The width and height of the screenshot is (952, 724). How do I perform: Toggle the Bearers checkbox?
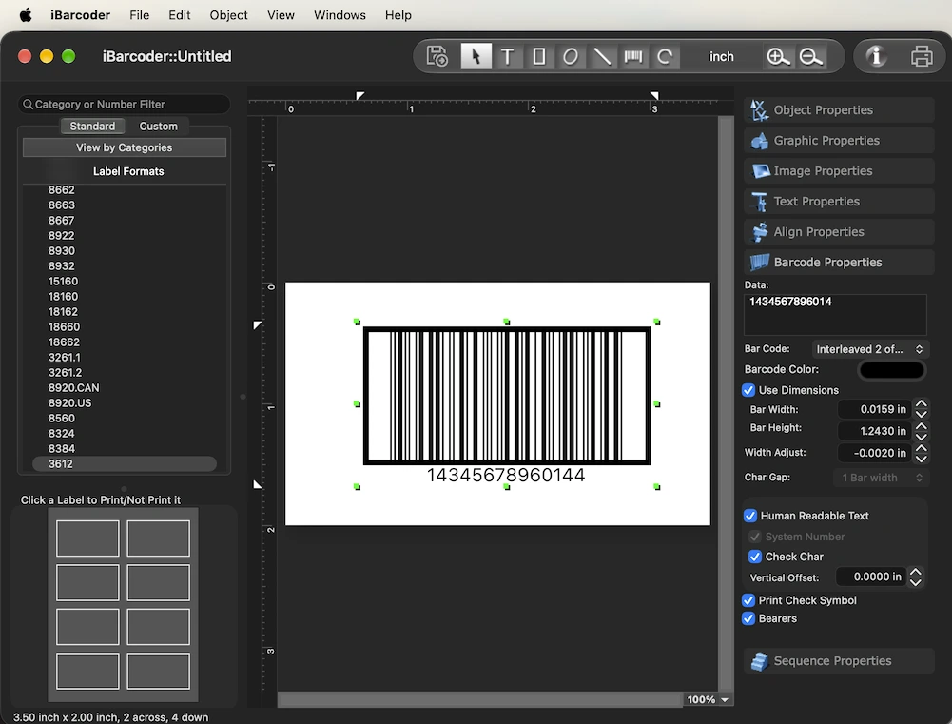pyautogui.click(x=748, y=618)
